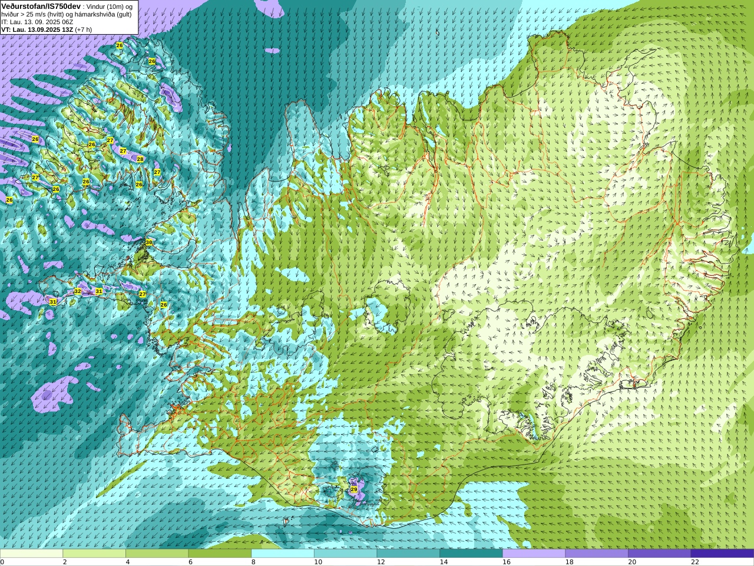This screenshot has width=754, height=566.
Task: Choose the above 22 m/s dark indigo swatch
Action: pyautogui.click(x=723, y=554)
